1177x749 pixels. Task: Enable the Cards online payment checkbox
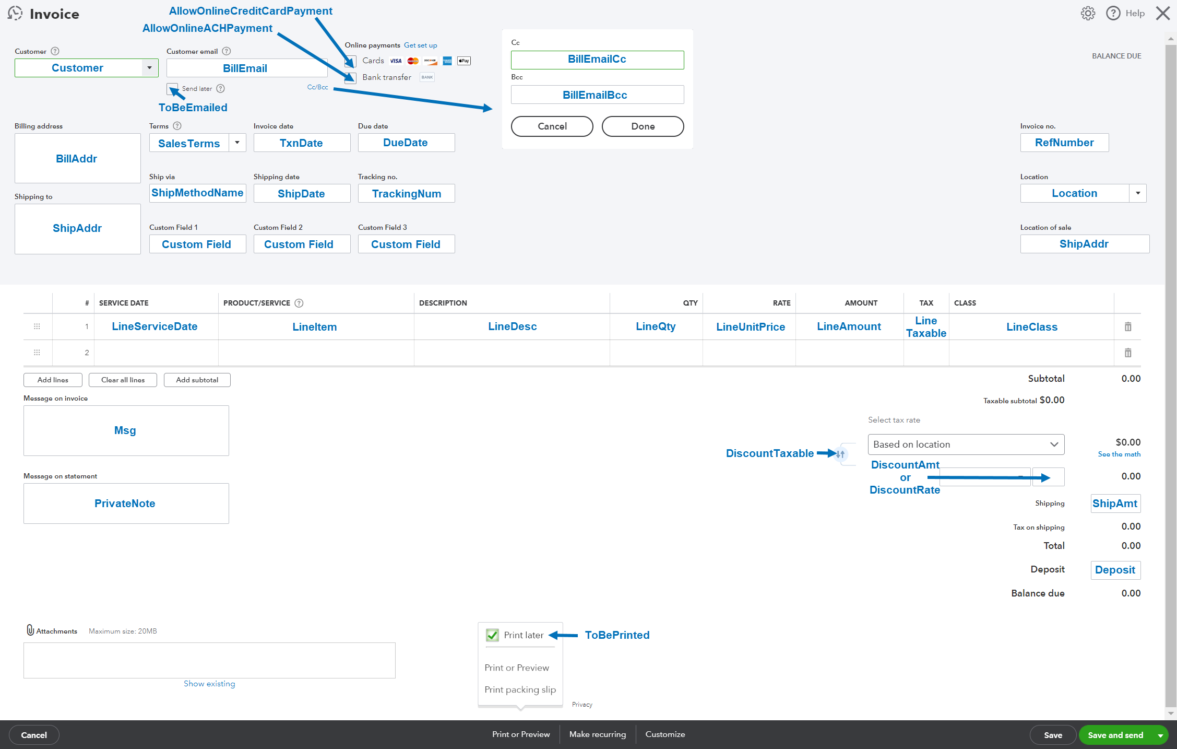pyautogui.click(x=350, y=61)
